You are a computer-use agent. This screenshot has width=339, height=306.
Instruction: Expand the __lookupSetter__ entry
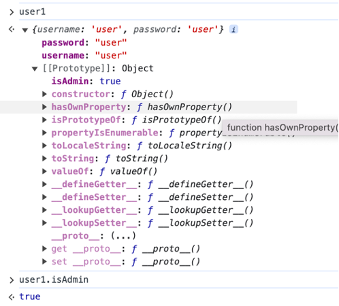point(44,223)
